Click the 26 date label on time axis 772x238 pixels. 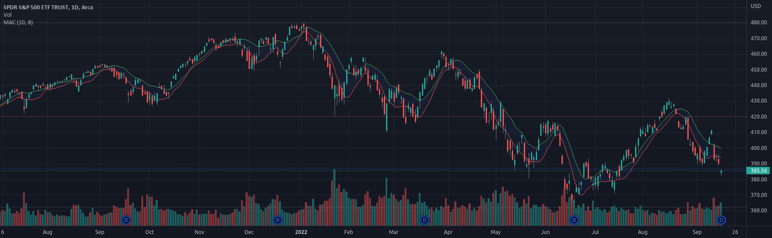click(x=735, y=232)
